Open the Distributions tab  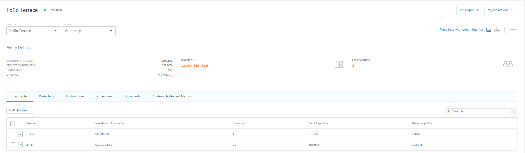pyautogui.click(x=75, y=96)
